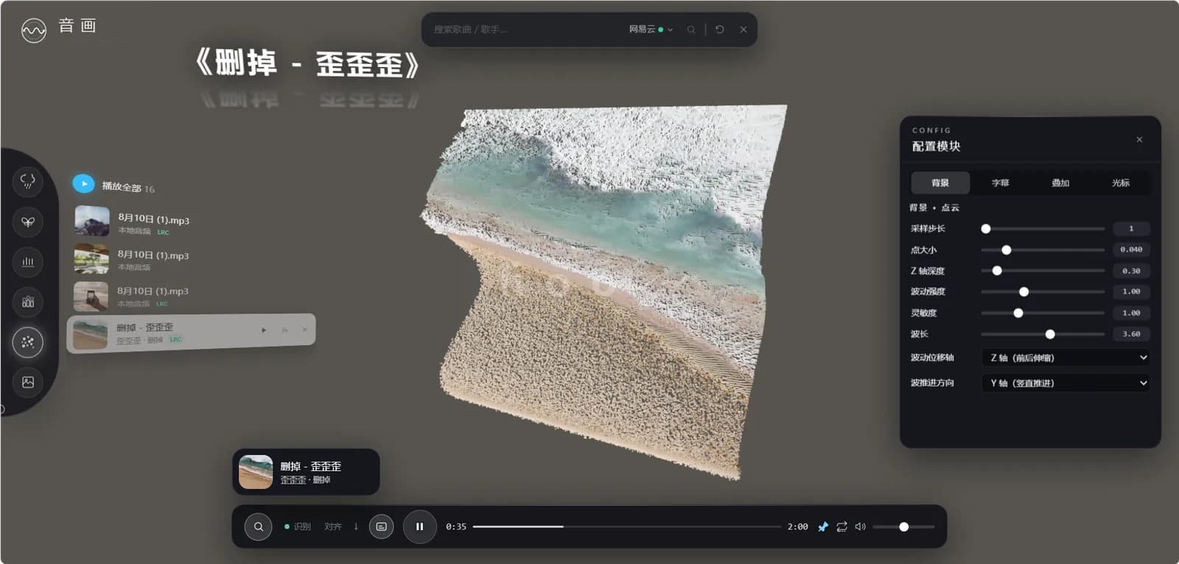
Task: Click the round search button in the player bar
Action: point(259,526)
